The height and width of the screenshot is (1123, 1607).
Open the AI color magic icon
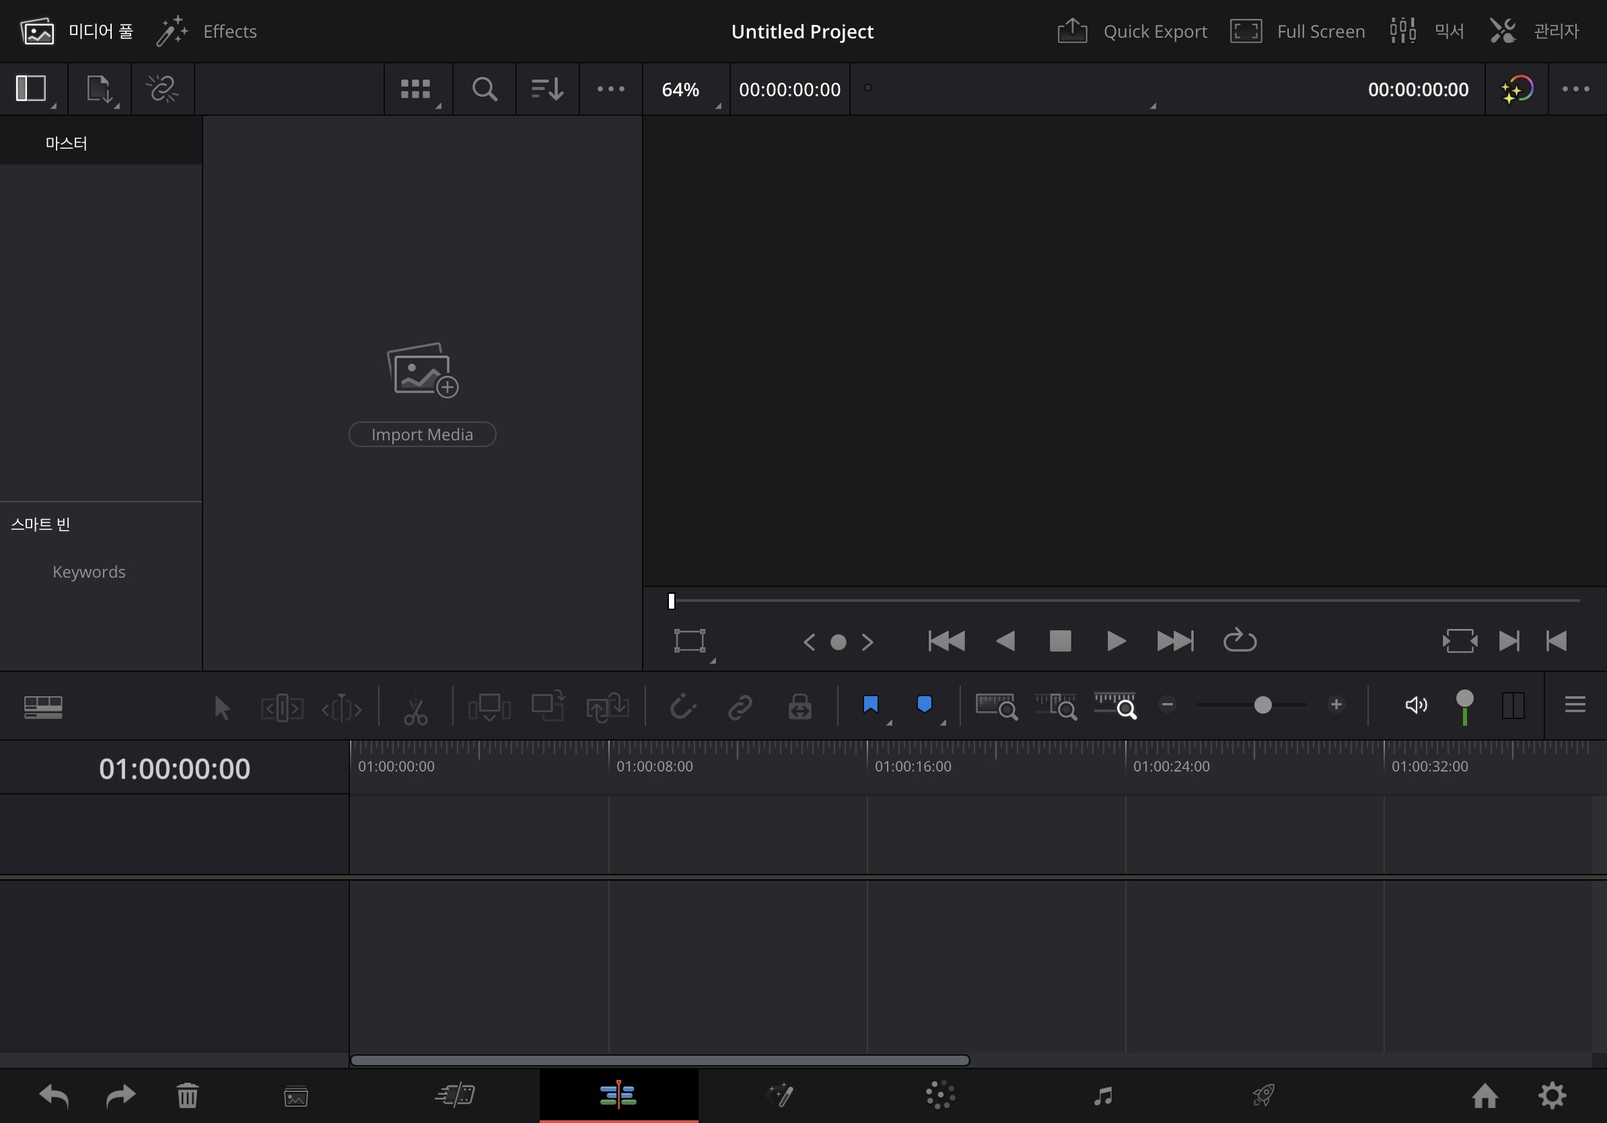pos(1516,90)
